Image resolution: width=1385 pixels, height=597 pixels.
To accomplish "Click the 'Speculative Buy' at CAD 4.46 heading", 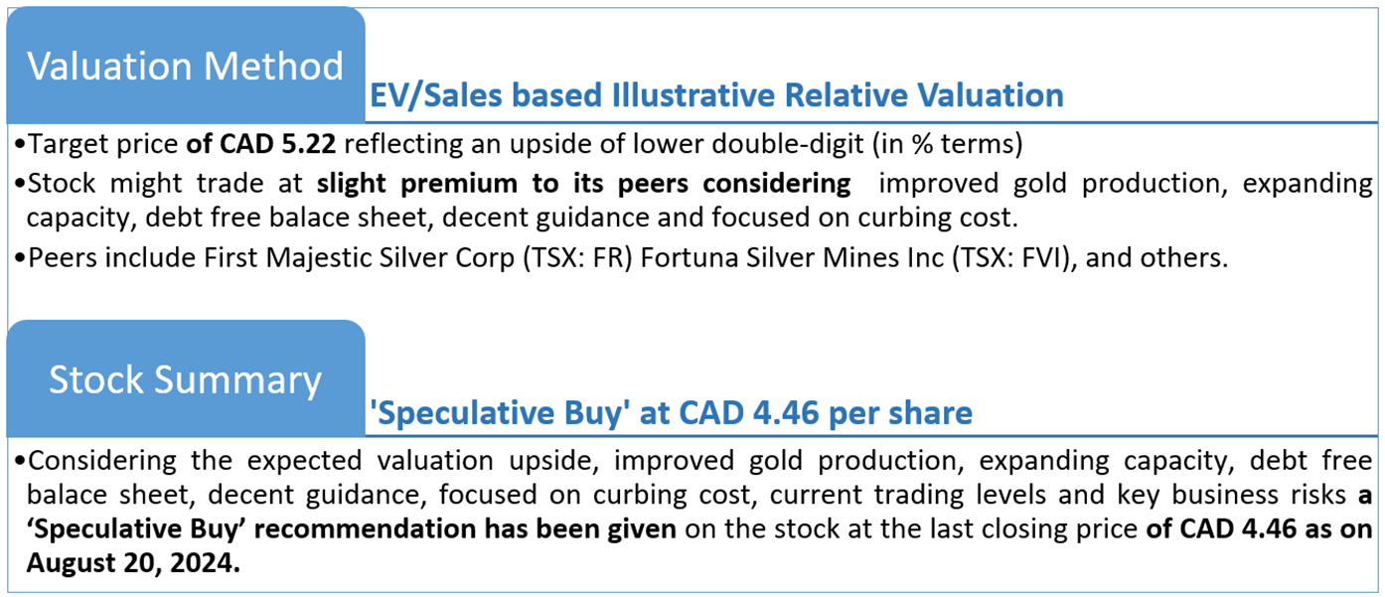I will click(670, 412).
